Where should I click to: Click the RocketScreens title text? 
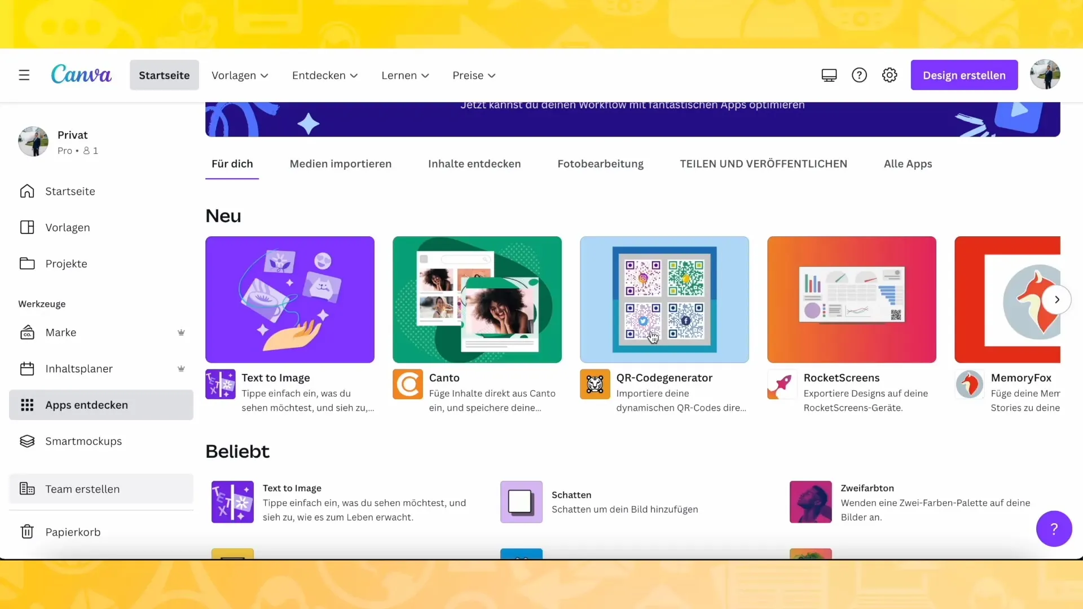click(x=842, y=378)
